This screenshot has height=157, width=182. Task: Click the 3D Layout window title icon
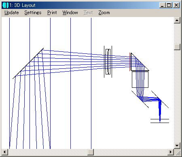[x=5, y=5]
